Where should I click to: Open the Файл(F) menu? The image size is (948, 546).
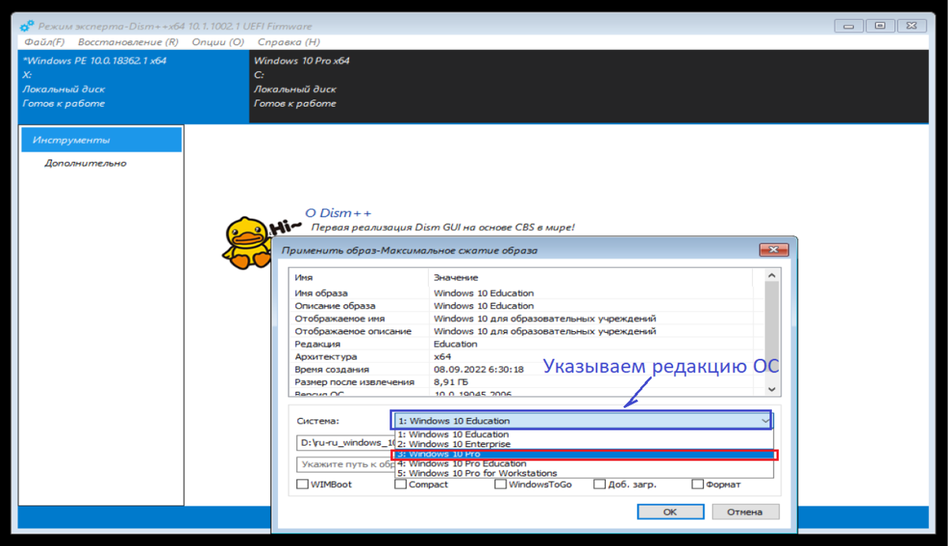44,42
